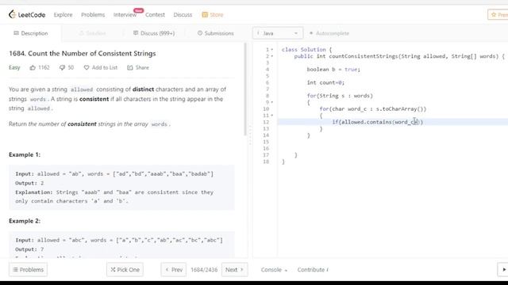
Task: Collapse the fold arrow at line 9
Action: [x=272, y=102]
